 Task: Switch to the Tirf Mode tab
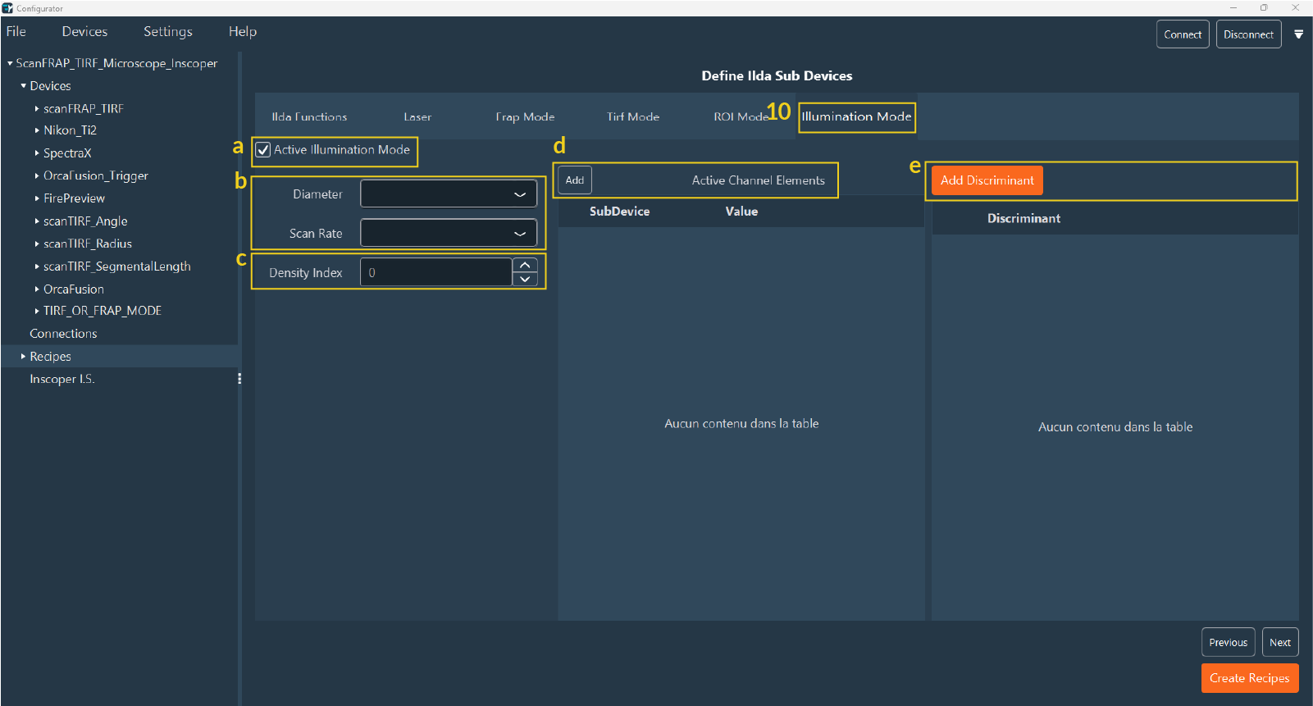pos(632,116)
